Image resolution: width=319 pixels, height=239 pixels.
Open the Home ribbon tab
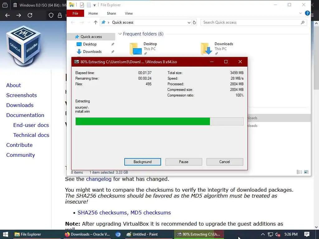93,13
